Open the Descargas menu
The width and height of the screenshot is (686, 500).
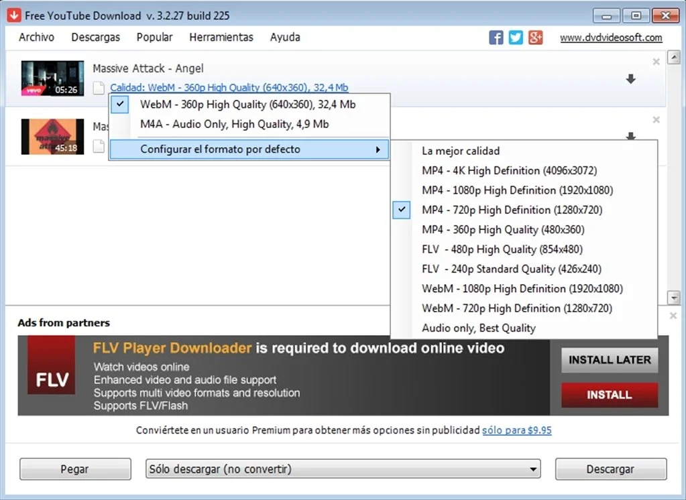pyautogui.click(x=95, y=38)
